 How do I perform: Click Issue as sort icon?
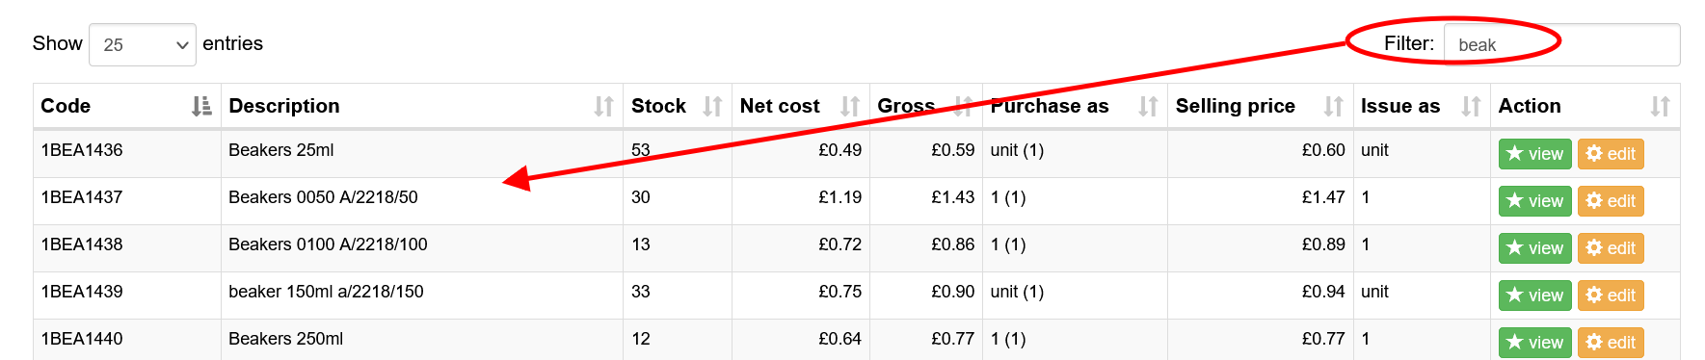click(1471, 106)
